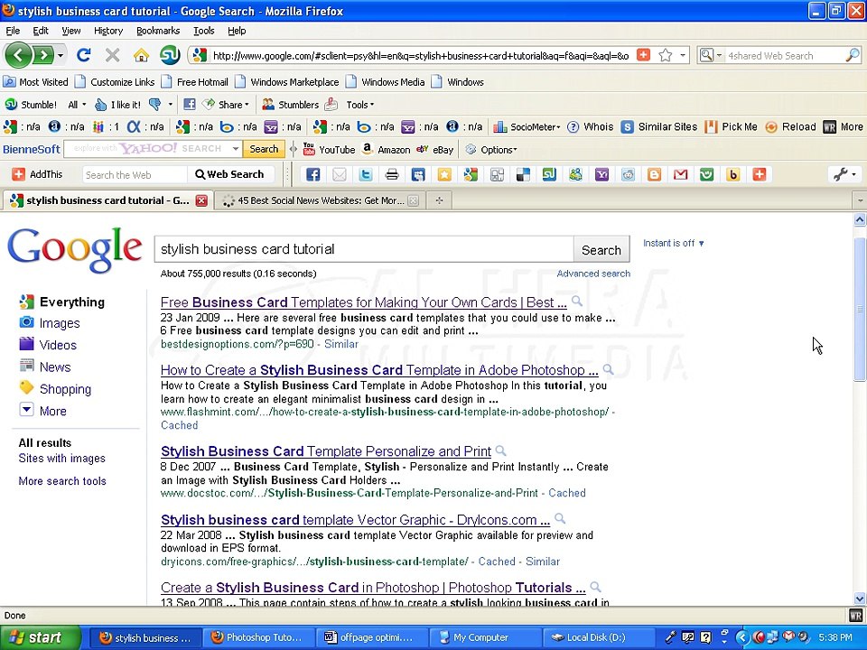The width and height of the screenshot is (867, 650).
Task: Open the Bookmarks menu
Action: pos(158,31)
